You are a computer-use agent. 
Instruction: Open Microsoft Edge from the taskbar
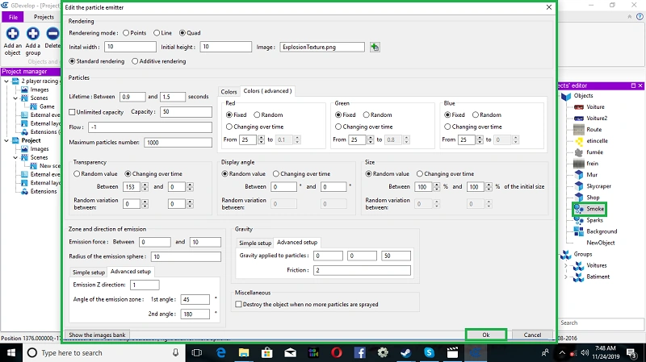click(x=221, y=353)
